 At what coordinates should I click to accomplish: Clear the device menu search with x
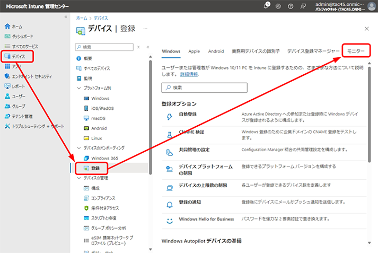138,47
